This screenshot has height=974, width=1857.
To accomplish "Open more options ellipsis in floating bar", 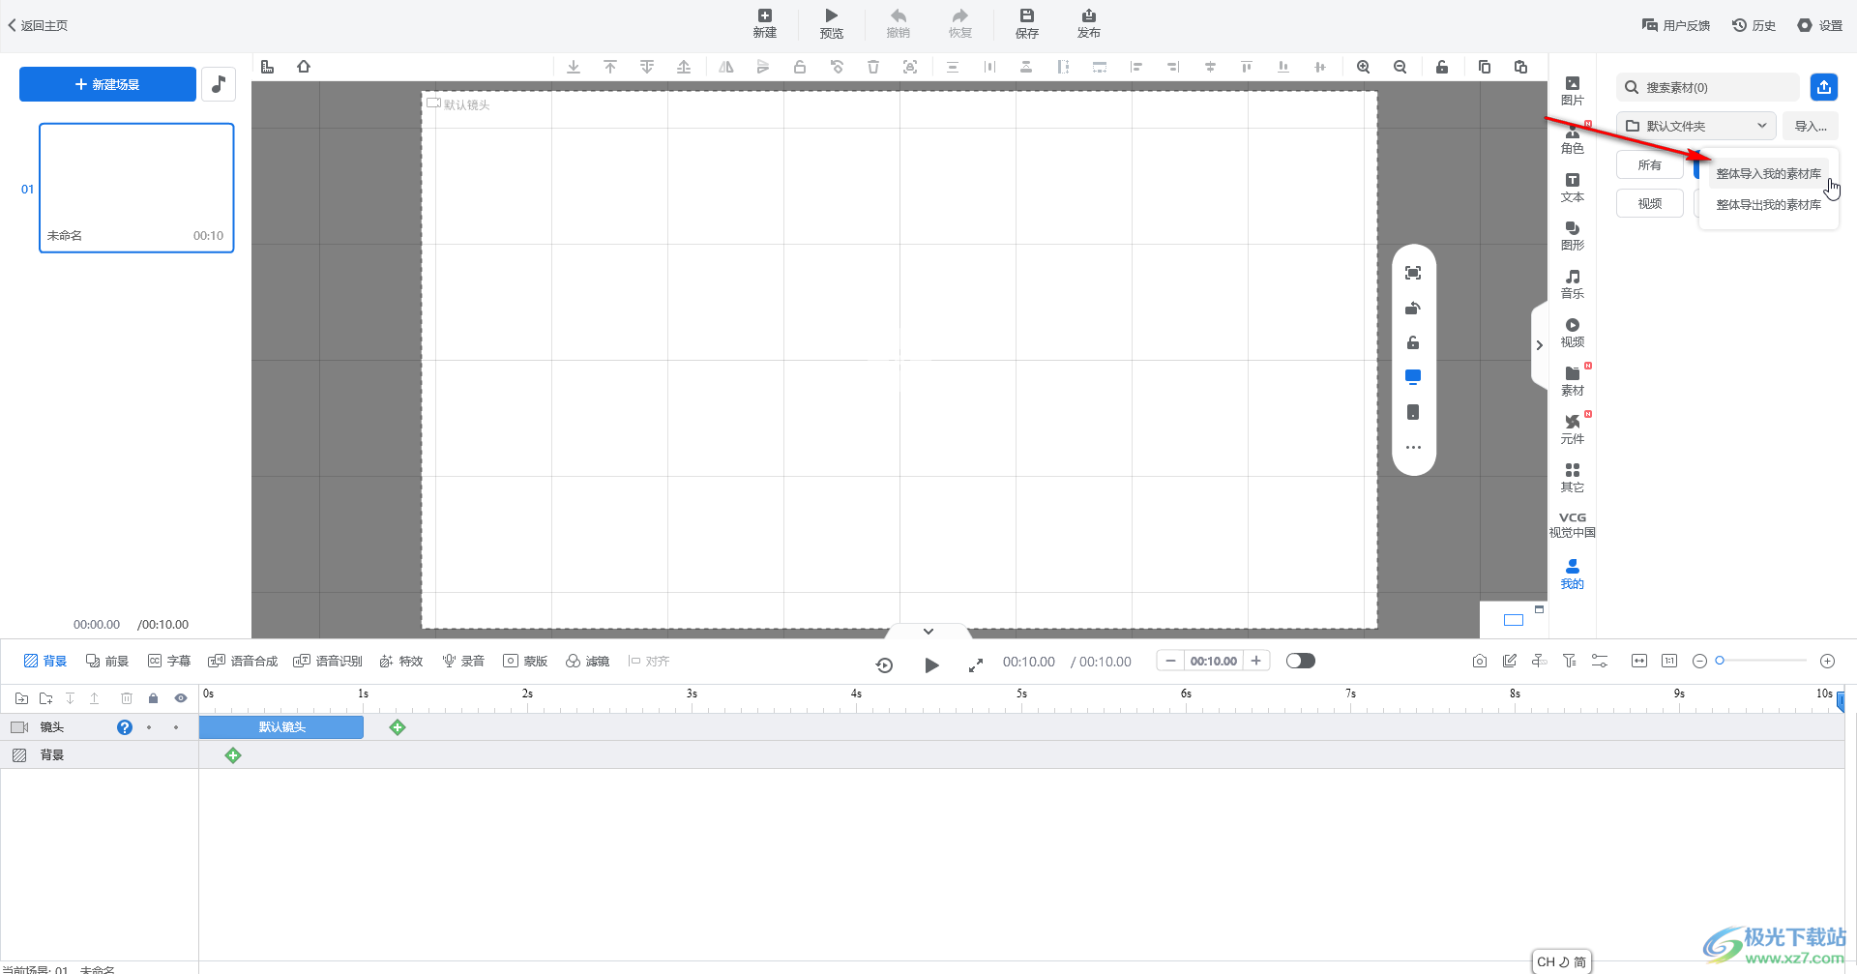I will (x=1413, y=448).
